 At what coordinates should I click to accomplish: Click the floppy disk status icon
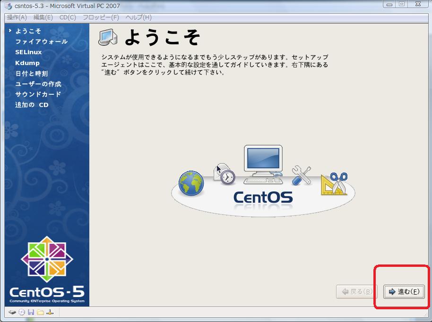click(x=31, y=312)
